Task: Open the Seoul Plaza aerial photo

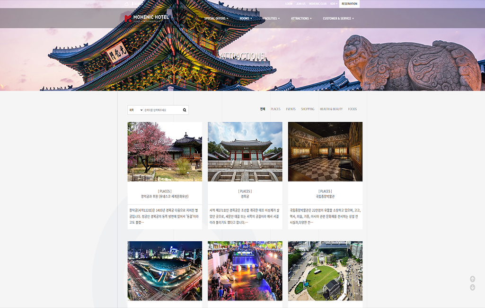Action: (326, 271)
